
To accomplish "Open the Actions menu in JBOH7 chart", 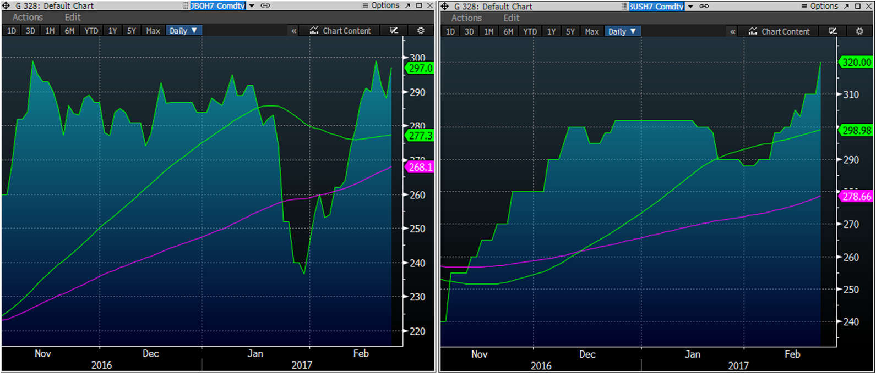I will (28, 18).
